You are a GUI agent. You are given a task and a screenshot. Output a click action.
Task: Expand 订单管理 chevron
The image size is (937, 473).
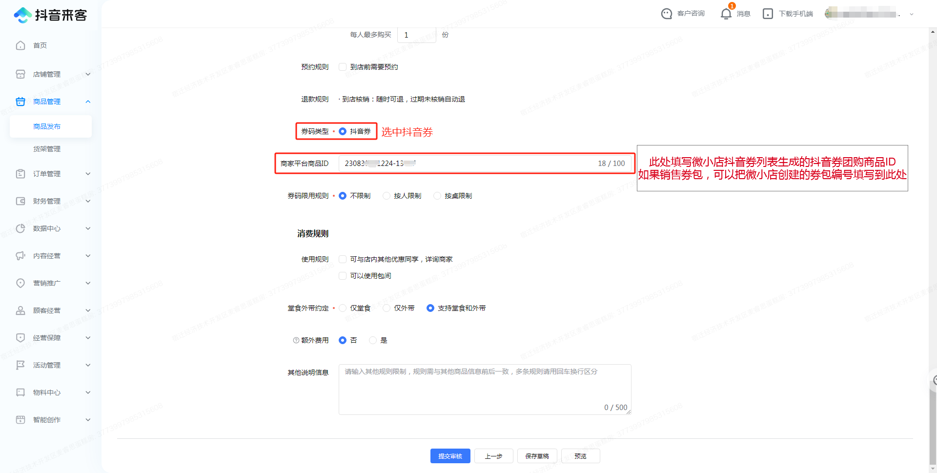coord(88,174)
